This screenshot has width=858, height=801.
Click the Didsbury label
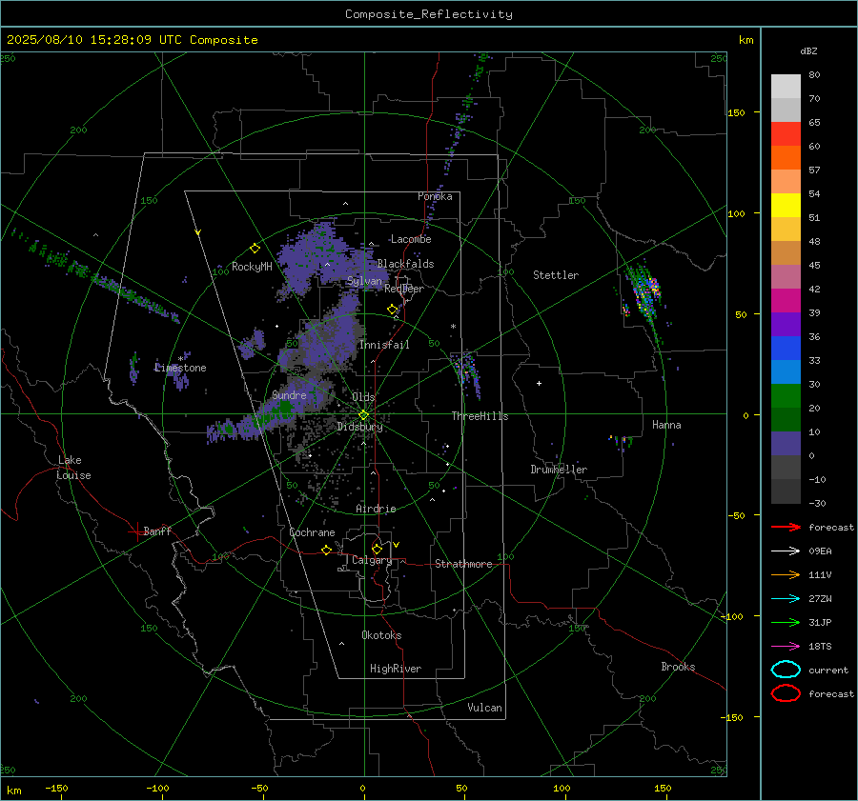(x=359, y=427)
